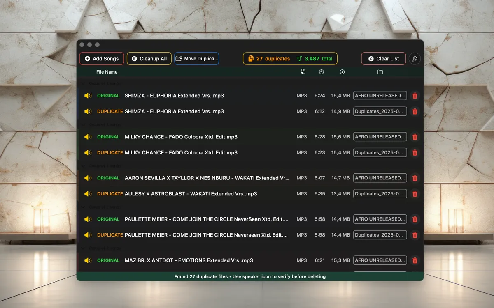Open the pin/tools icon beside Clear List

[x=415, y=59]
